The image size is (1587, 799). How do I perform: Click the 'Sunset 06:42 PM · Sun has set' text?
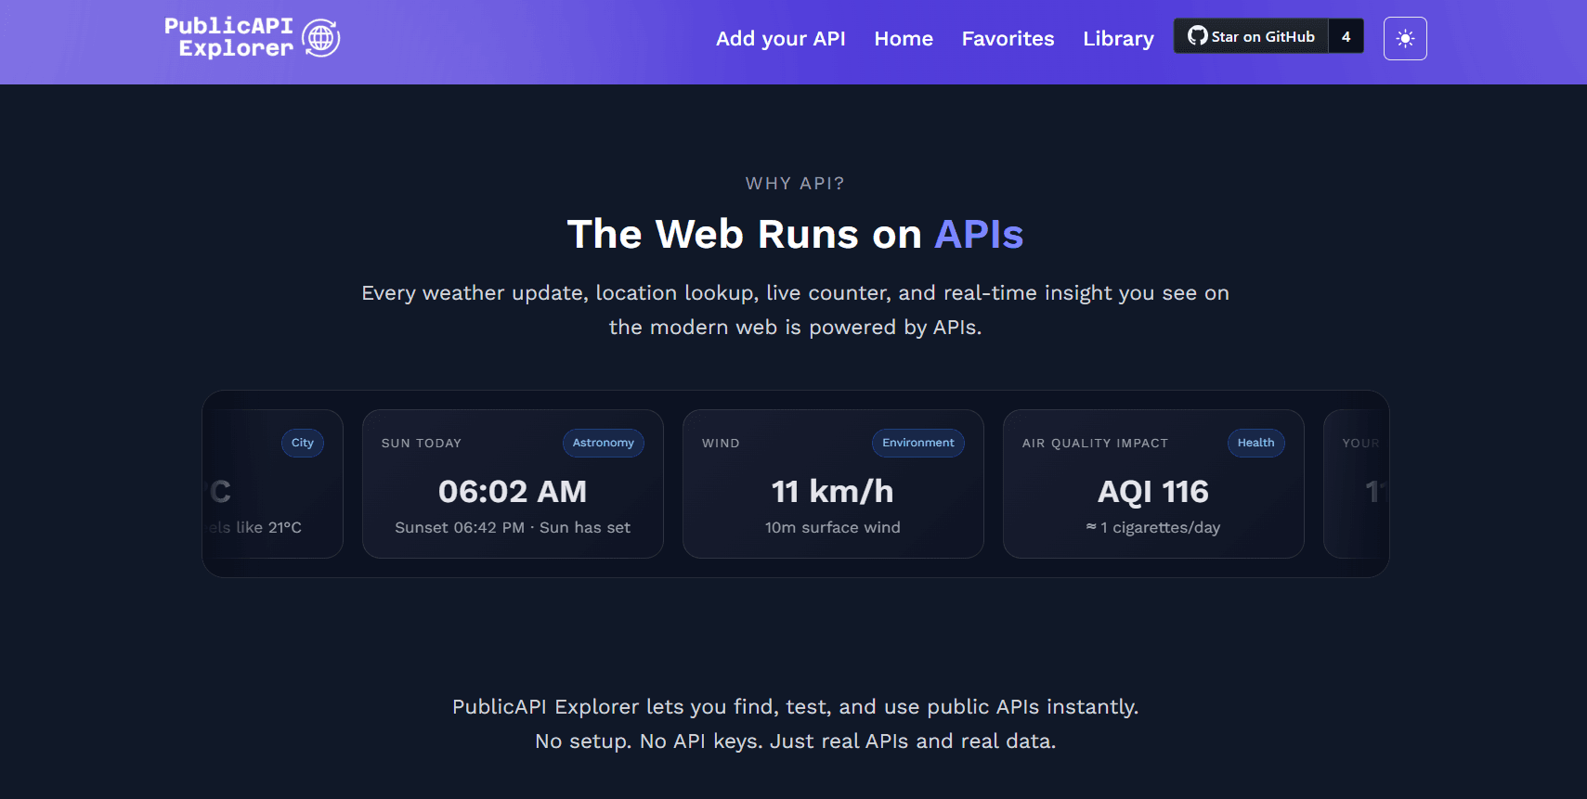tap(513, 527)
